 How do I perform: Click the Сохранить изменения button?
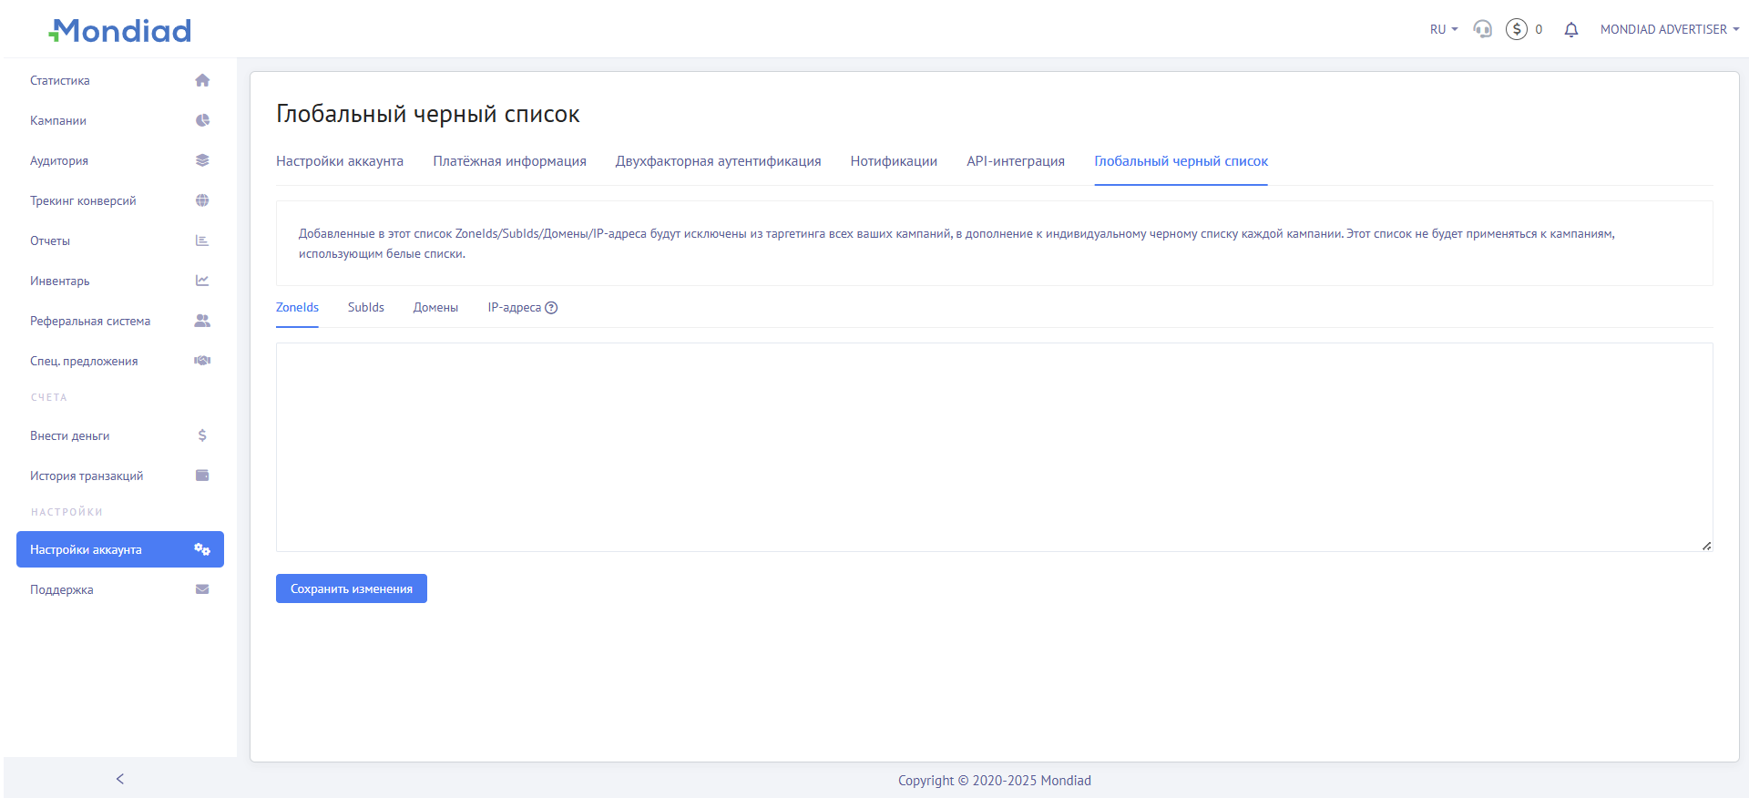click(x=352, y=588)
